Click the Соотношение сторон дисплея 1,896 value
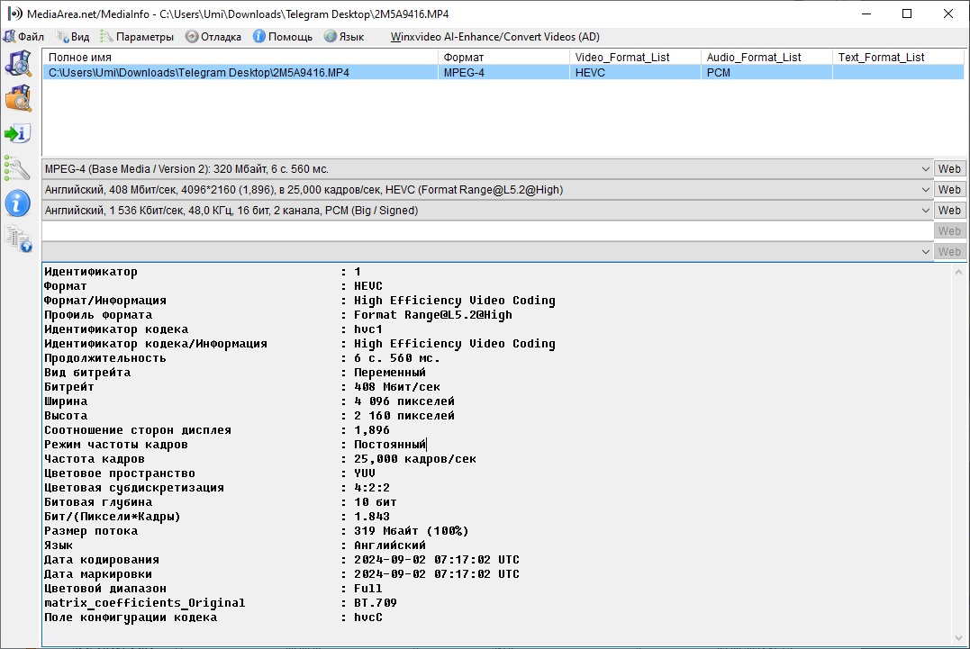Viewport: 970px width, 649px height. tap(372, 429)
